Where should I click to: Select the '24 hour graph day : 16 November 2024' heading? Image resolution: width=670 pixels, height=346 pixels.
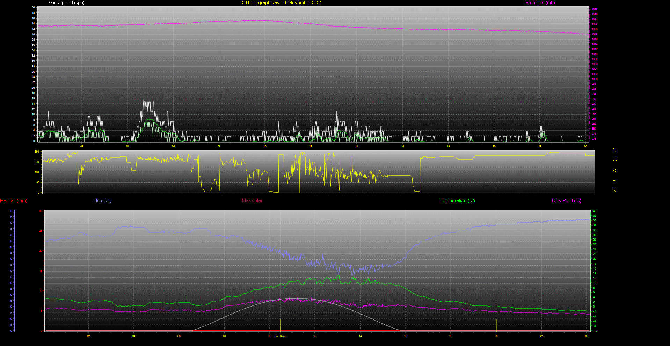(282, 3)
